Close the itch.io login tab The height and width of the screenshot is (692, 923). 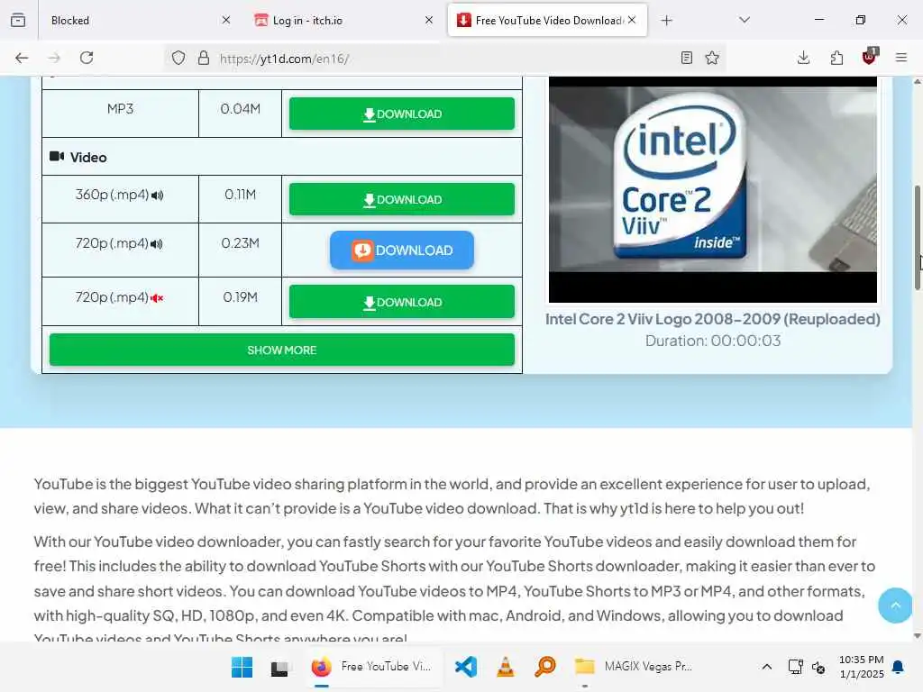[429, 20]
